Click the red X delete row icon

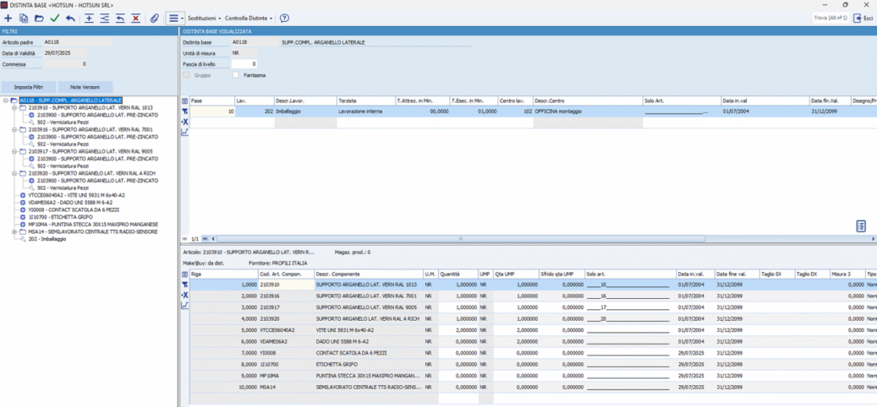pyautogui.click(x=135, y=18)
